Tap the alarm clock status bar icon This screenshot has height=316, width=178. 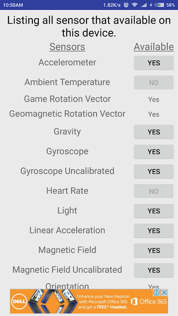point(126,5)
